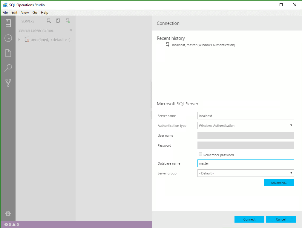The width and height of the screenshot is (302, 228).
Task: Click the Connection dialog title
Action: (x=168, y=23)
